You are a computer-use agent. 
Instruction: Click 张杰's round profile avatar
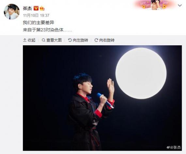12,12
